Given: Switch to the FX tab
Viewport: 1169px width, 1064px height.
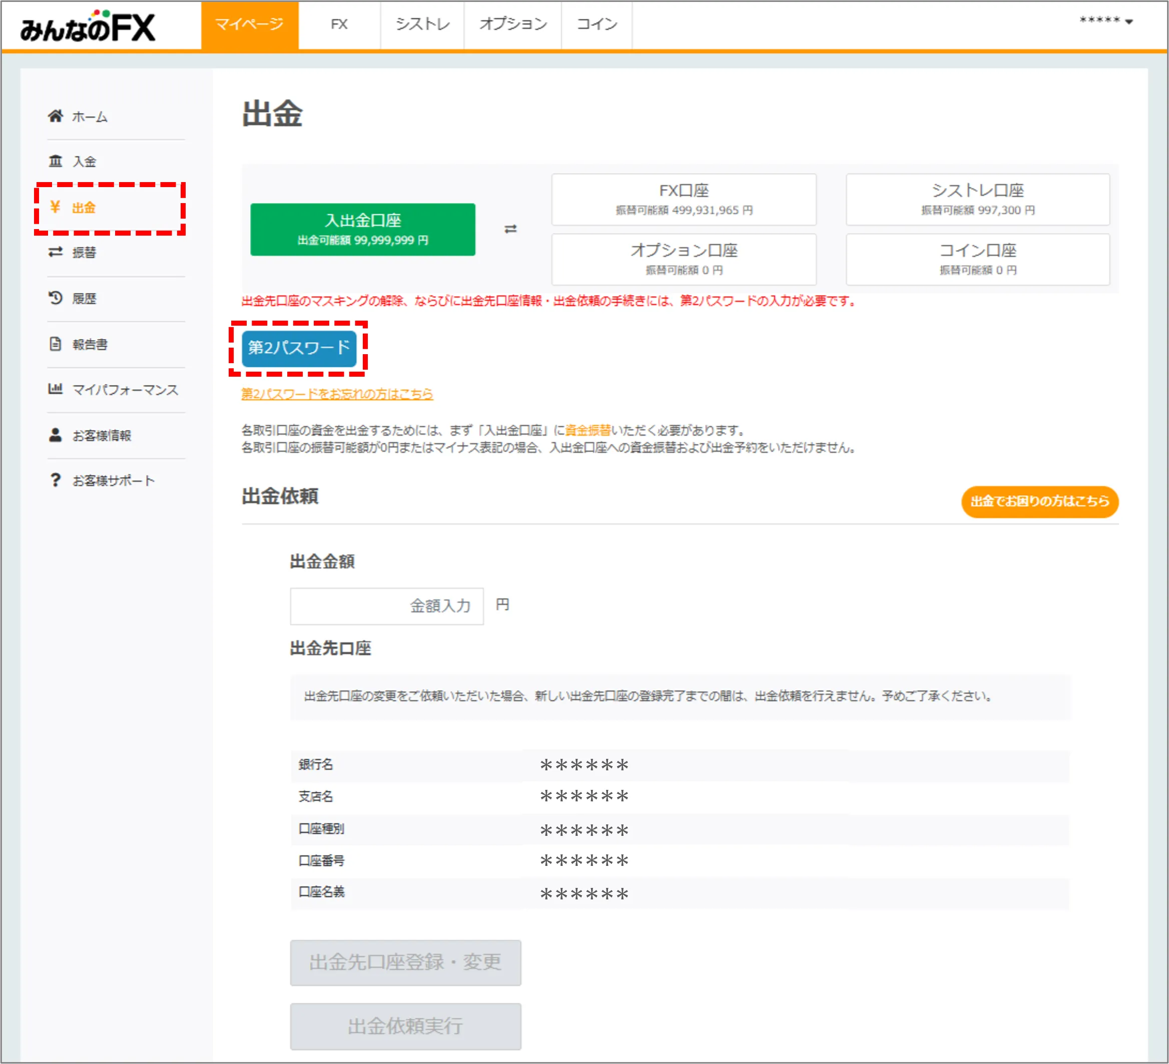Looking at the screenshot, I should [x=339, y=25].
